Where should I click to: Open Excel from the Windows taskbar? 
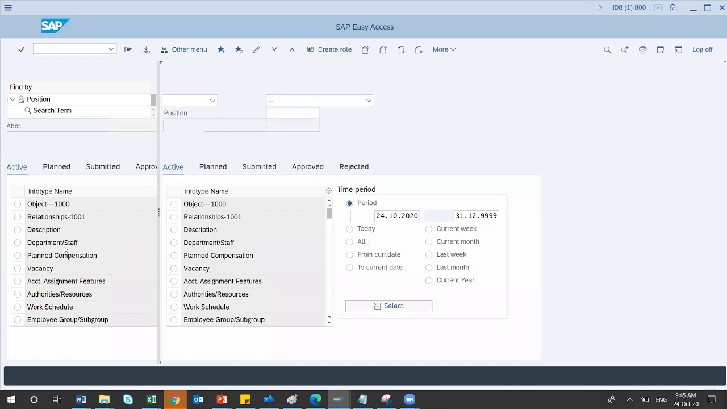151,399
